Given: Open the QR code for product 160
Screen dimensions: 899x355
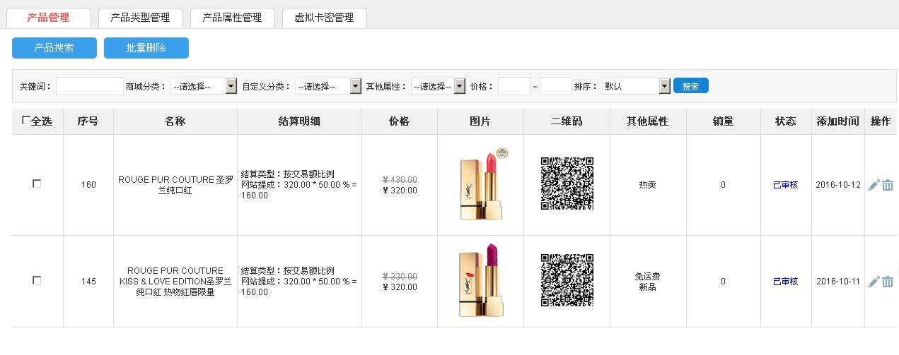Looking at the screenshot, I should tap(567, 183).
